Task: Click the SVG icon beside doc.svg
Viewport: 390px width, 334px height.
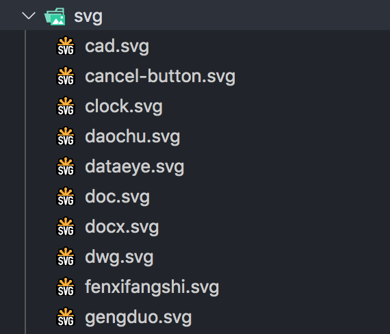Action: click(66, 196)
